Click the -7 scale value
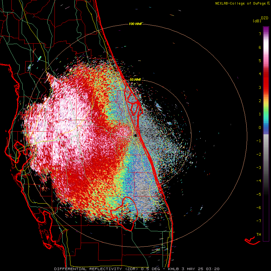271x271 pixels. tap(259, 221)
